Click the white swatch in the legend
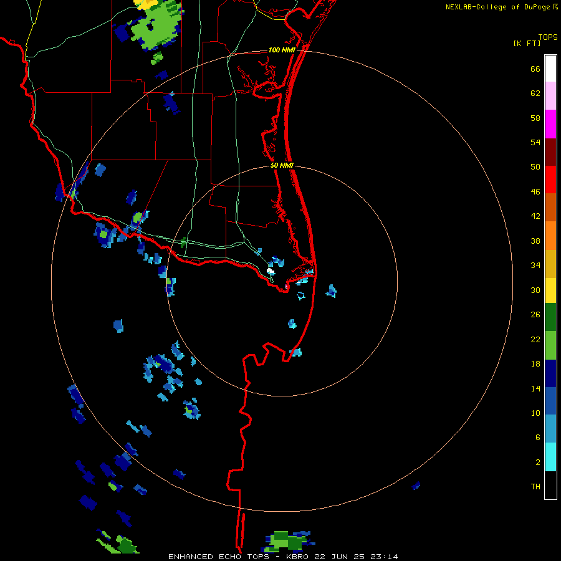The image size is (561, 561). click(550, 69)
